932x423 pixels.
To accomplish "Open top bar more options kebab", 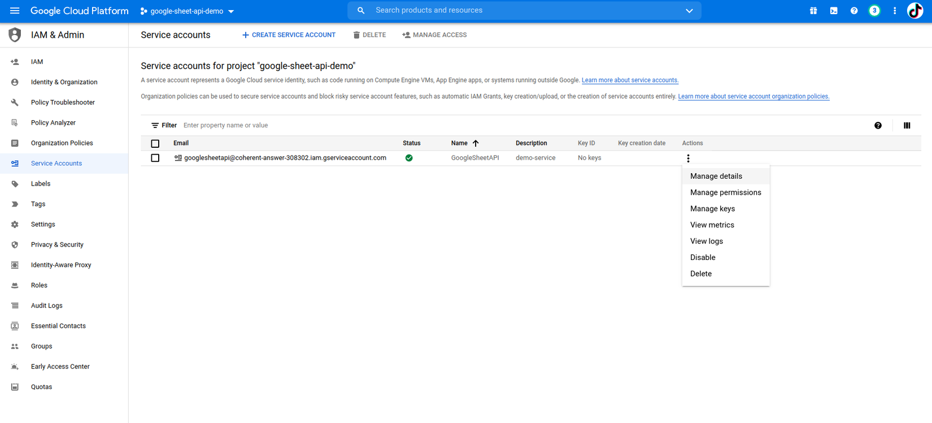I will [x=895, y=11].
